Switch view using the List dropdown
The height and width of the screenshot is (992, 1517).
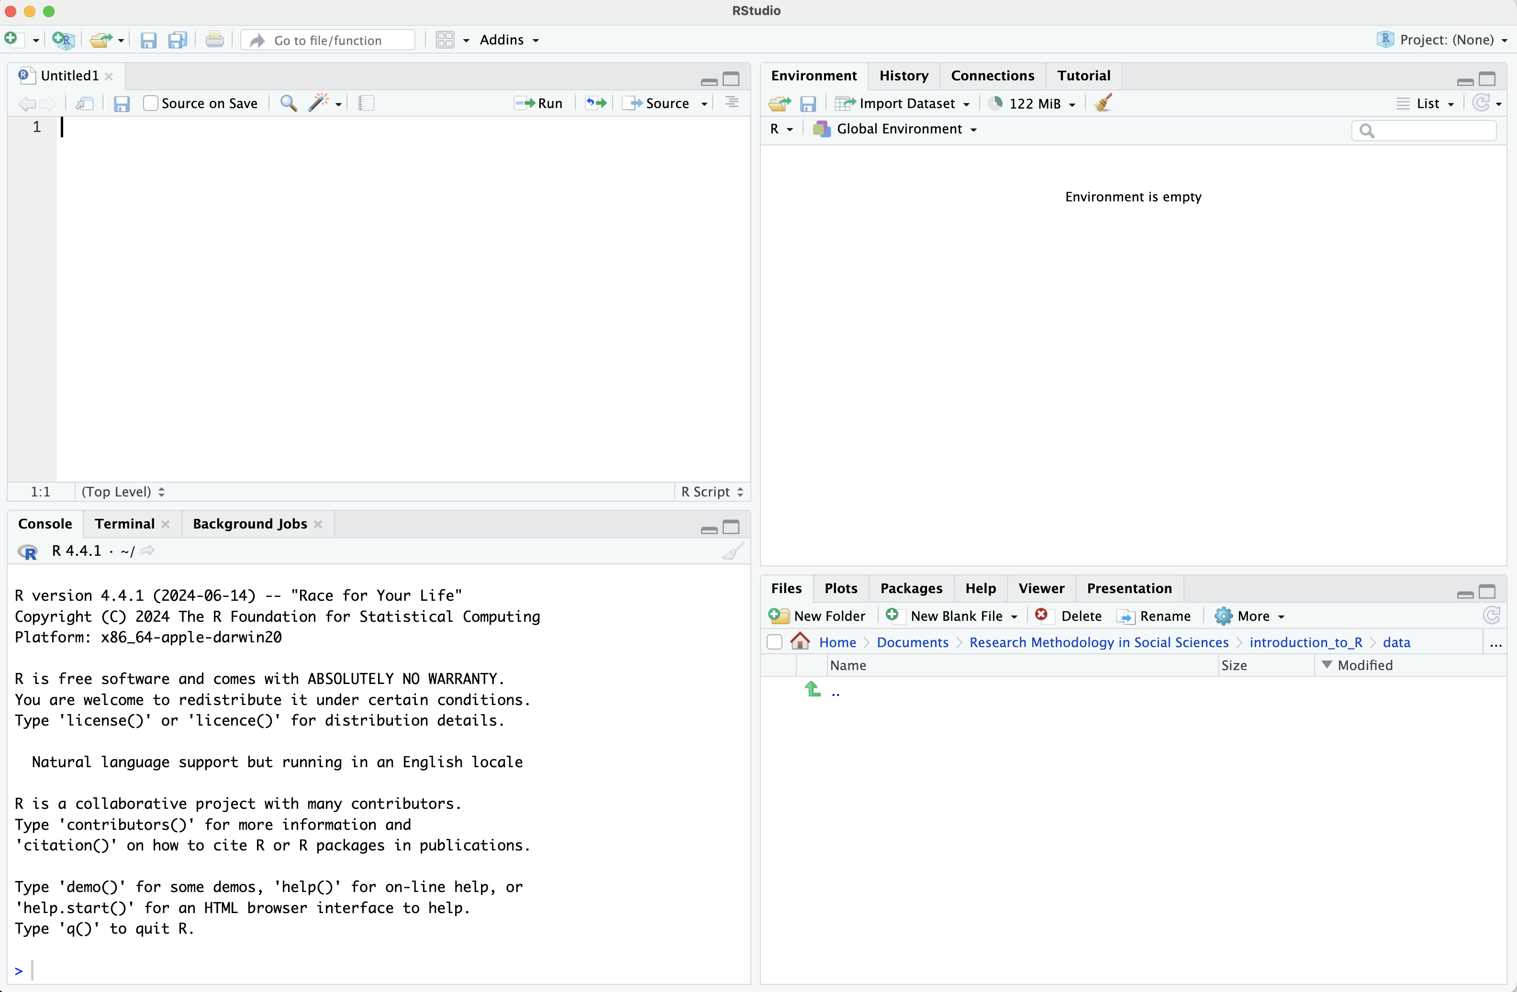[1426, 103]
